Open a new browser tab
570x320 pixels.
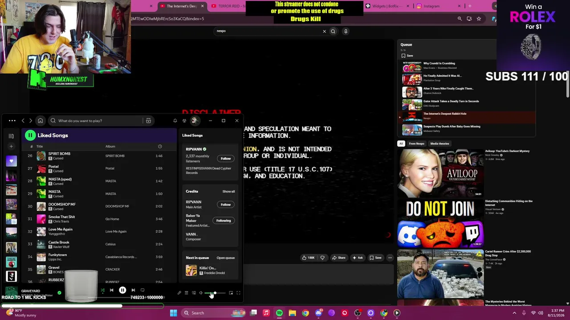[470, 6]
